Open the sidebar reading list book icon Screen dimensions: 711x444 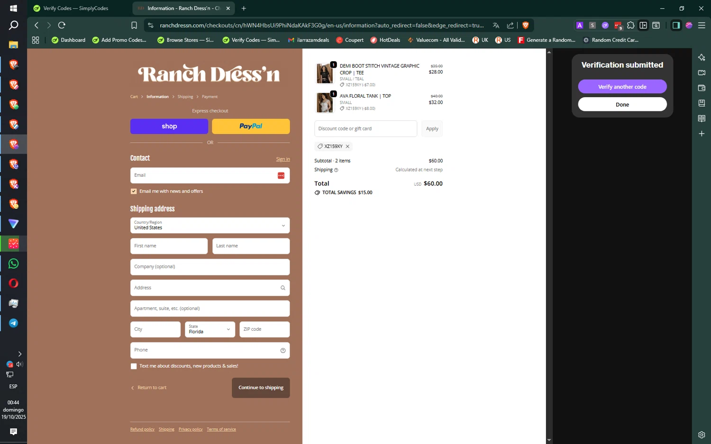coord(702,118)
